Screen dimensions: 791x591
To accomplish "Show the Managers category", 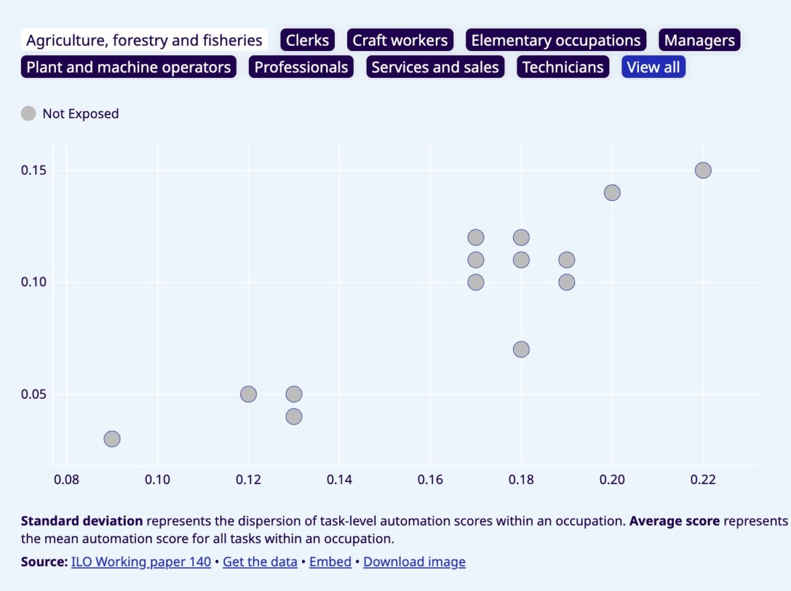I will click(699, 40).
